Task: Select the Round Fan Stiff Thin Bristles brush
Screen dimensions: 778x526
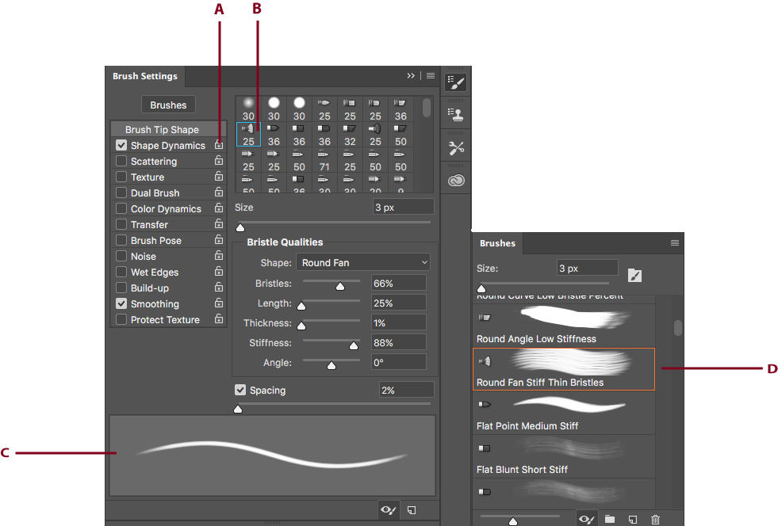Action: 563,369
